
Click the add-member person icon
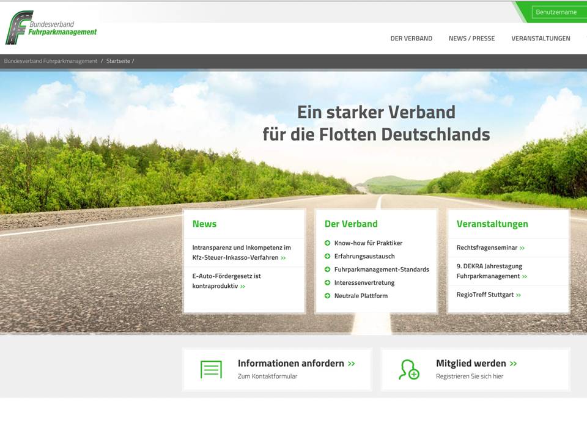(x=408, y=370)
